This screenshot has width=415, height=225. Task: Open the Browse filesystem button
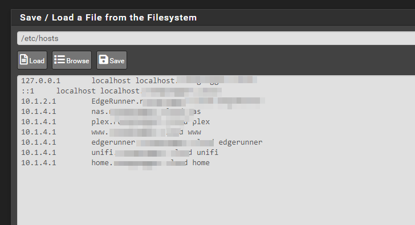point(72,60)
